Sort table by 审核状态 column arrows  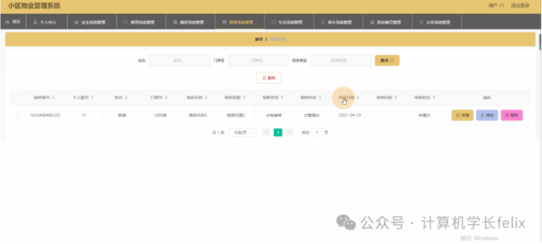[x=434, y=98]
